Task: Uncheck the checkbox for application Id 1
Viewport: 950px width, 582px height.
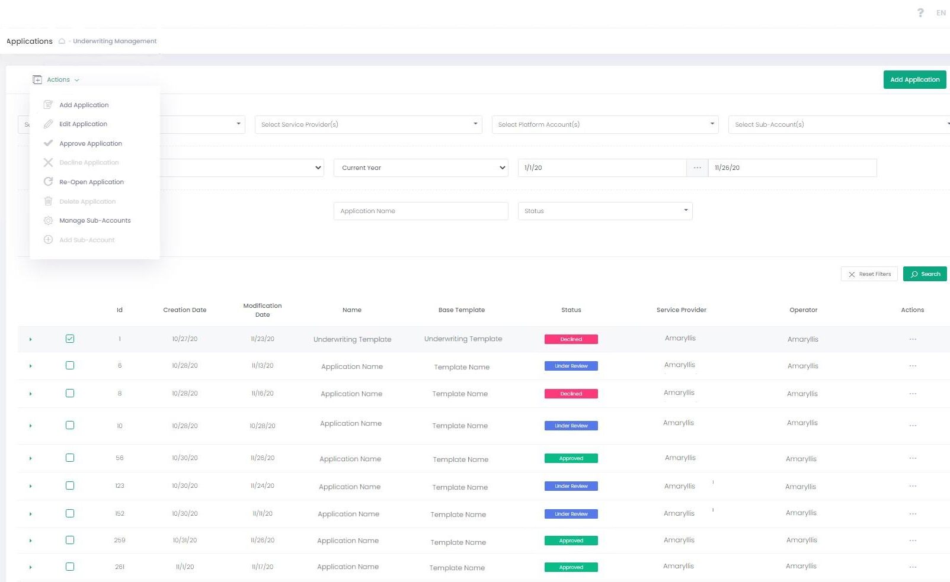Action: pos(70,339)
